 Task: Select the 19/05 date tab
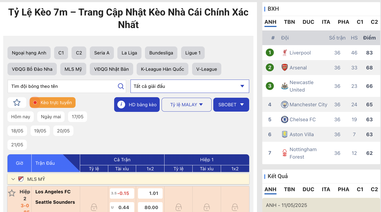pos(40,131)
